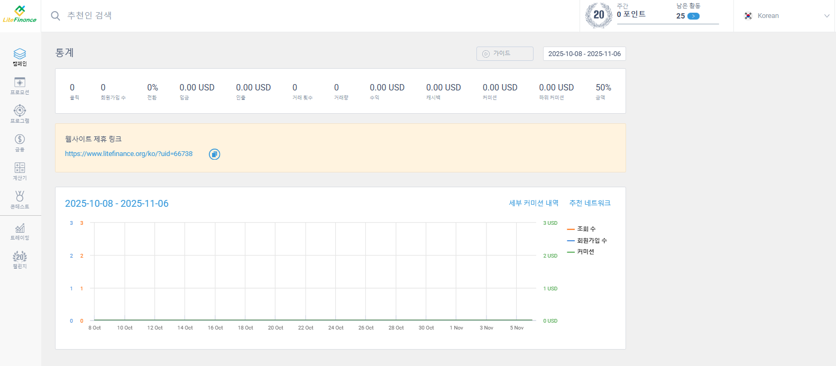Click the 하위 커미션 0.00 USD stat
836x366 pixels.
(x=556, y=91)
